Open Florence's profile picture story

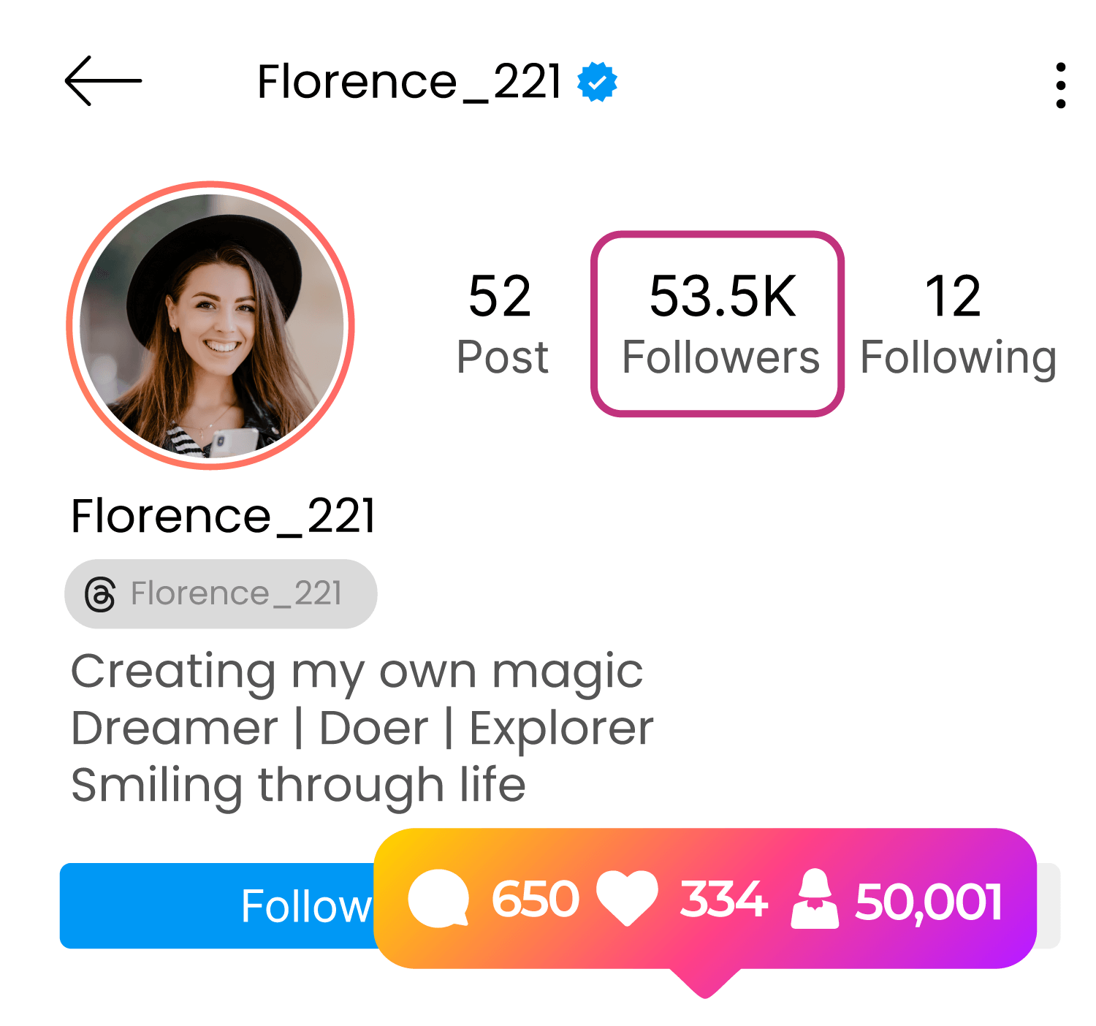click(211, 325)
